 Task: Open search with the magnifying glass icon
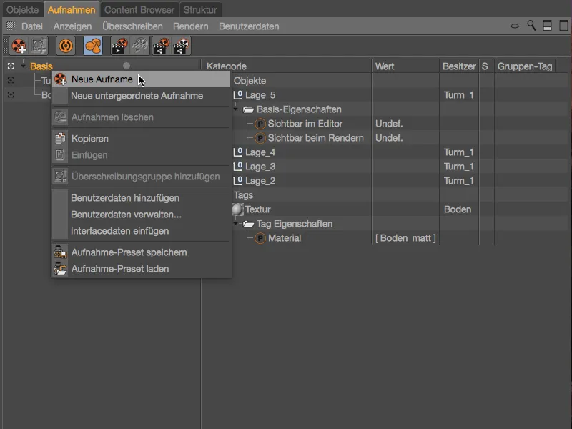(531, 26)
